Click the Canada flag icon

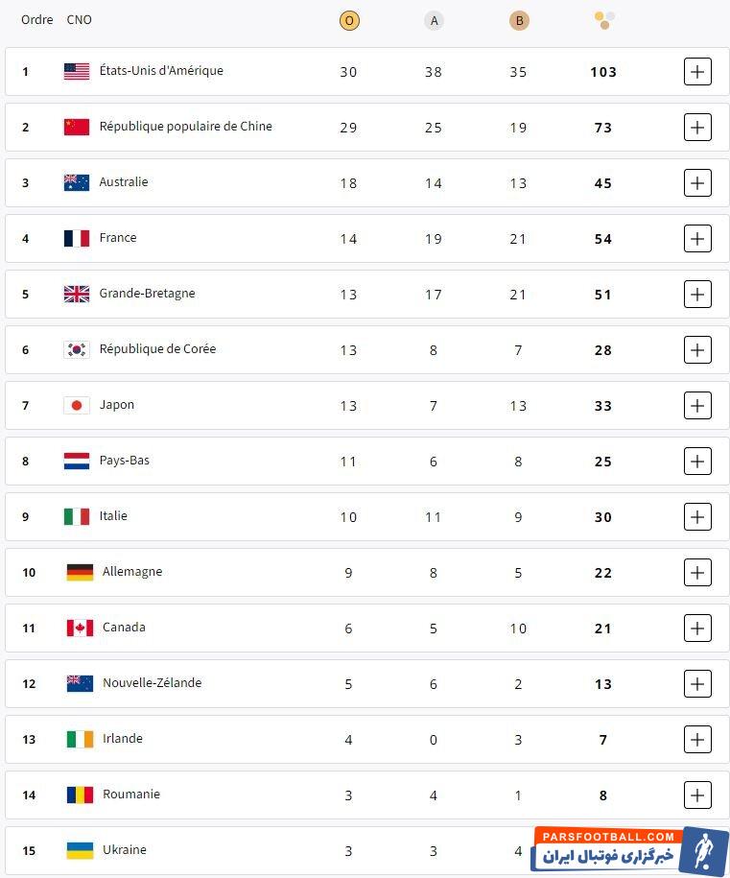coord(80,628)
